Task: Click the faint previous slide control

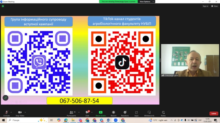Action: point(3,102)
